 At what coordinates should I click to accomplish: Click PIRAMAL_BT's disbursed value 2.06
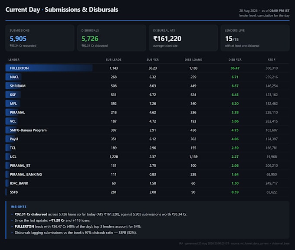(x=235, y=166)
